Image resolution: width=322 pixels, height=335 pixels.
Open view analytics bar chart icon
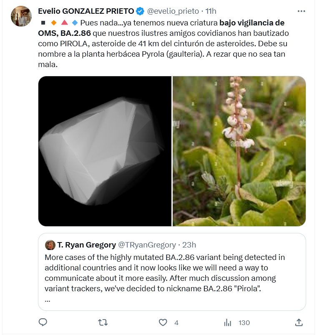point(228,322)
